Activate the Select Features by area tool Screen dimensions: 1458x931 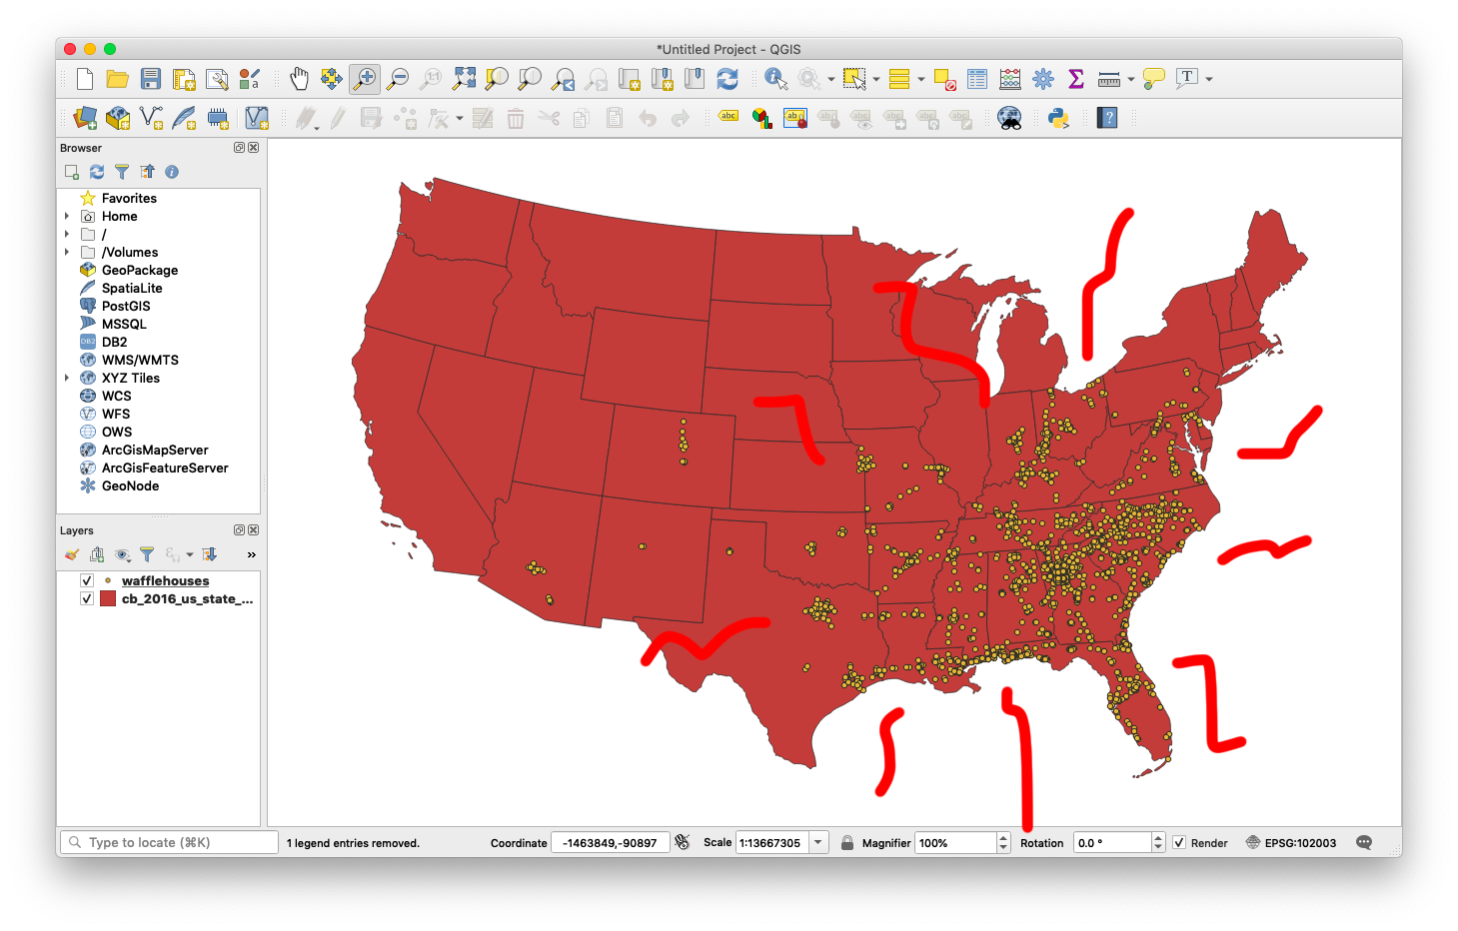pos(853,79)
